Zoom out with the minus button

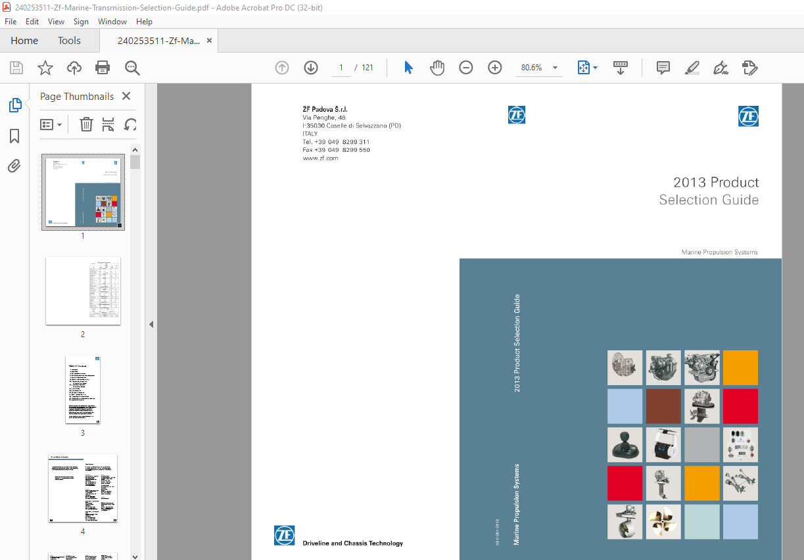point(466,68)
